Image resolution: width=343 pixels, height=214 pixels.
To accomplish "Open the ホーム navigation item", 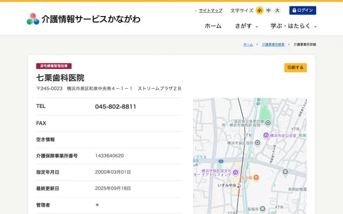I will (213, 26).
